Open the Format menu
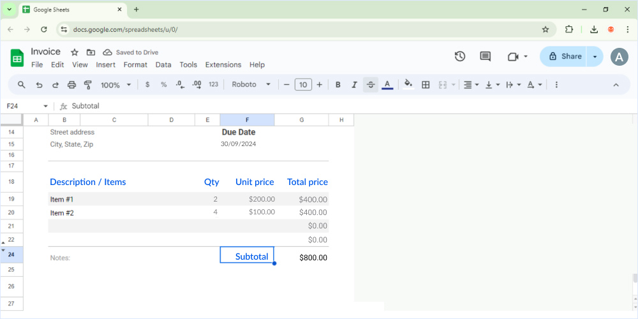638x319 pixels. point(135,65)
